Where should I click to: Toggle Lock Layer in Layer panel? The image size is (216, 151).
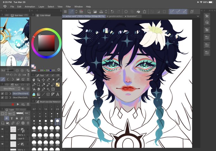17,118
